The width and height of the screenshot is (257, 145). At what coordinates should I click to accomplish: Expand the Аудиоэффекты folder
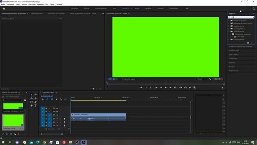(229, 26)
